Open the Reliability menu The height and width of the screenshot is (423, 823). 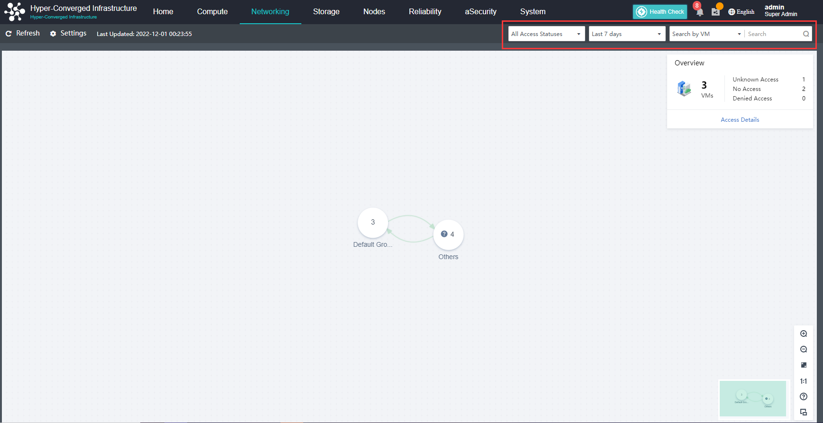(425, 12)
